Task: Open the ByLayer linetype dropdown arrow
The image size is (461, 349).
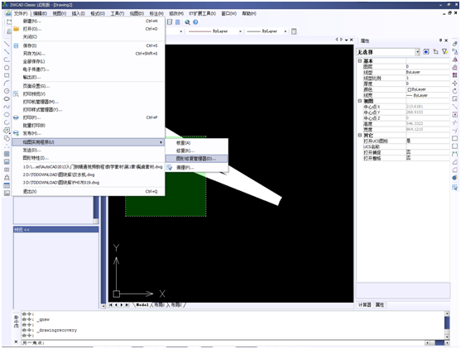Action: 240,31
